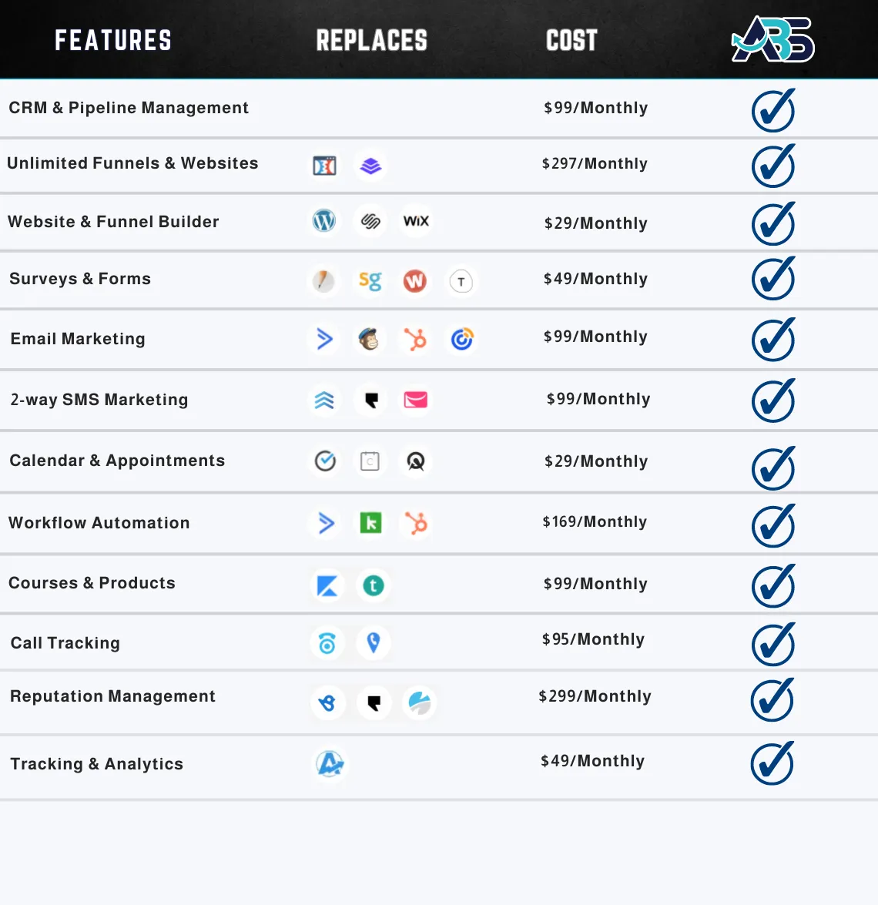Click the ABS logo in header
Image resolution: width=878 pixels, height=905 pixels.
click(x=773, y=39)
